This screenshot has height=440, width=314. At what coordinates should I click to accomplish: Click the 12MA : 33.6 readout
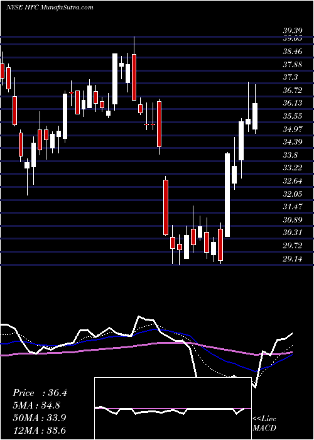pos(39,430)
